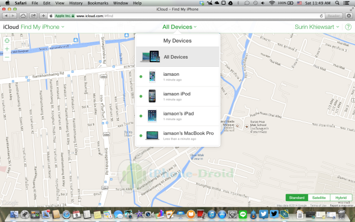Open the Edit menu
This screenshot has width=355, height=222.
(47, 3)
